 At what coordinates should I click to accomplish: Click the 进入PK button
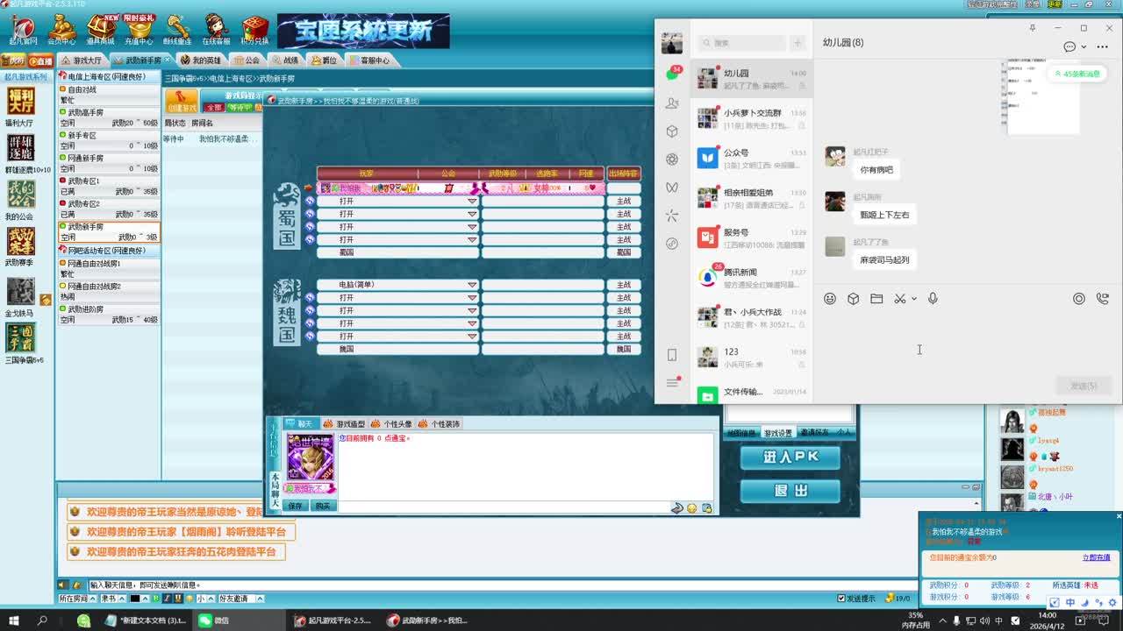[x=790, y=457]
